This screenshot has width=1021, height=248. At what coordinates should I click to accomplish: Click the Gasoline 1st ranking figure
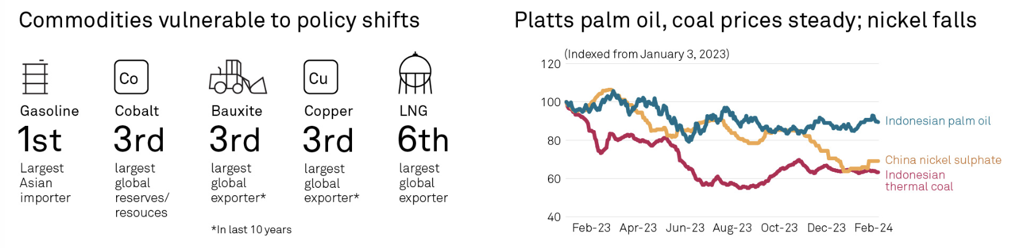(40, 140)
